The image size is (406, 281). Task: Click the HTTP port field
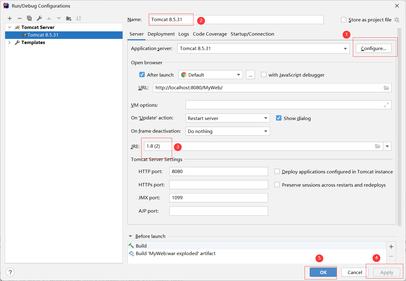pos(219,172)
